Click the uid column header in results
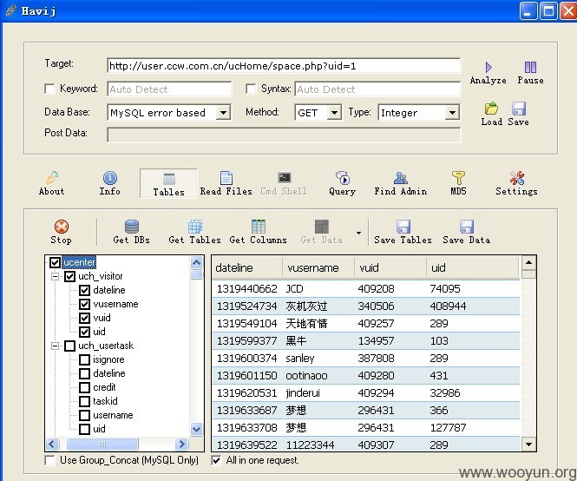The height and width of the screenshot is (481, 577). pyautogui.click(x=473, y=267)
